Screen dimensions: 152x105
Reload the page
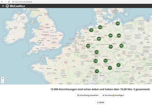(9, 2)
